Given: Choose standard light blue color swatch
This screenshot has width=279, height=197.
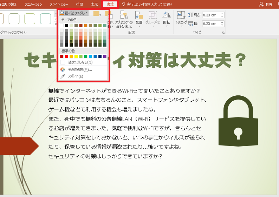Looking at the screenshot, I should click(x=90, y=57).
